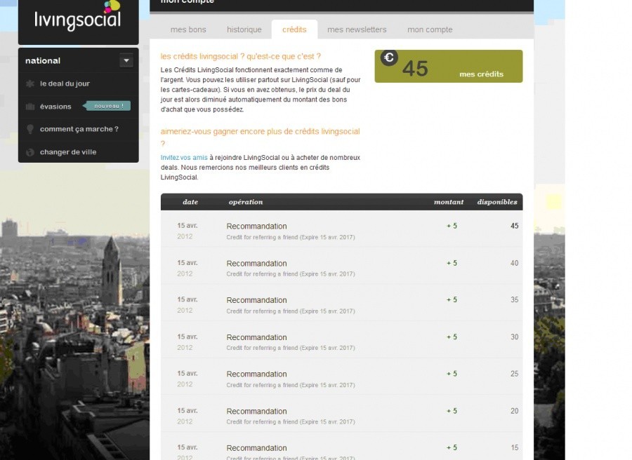This screenshot has height=460, width=632.
Task: Click the euro symbol icon in credits box
Action: [389, 58]
